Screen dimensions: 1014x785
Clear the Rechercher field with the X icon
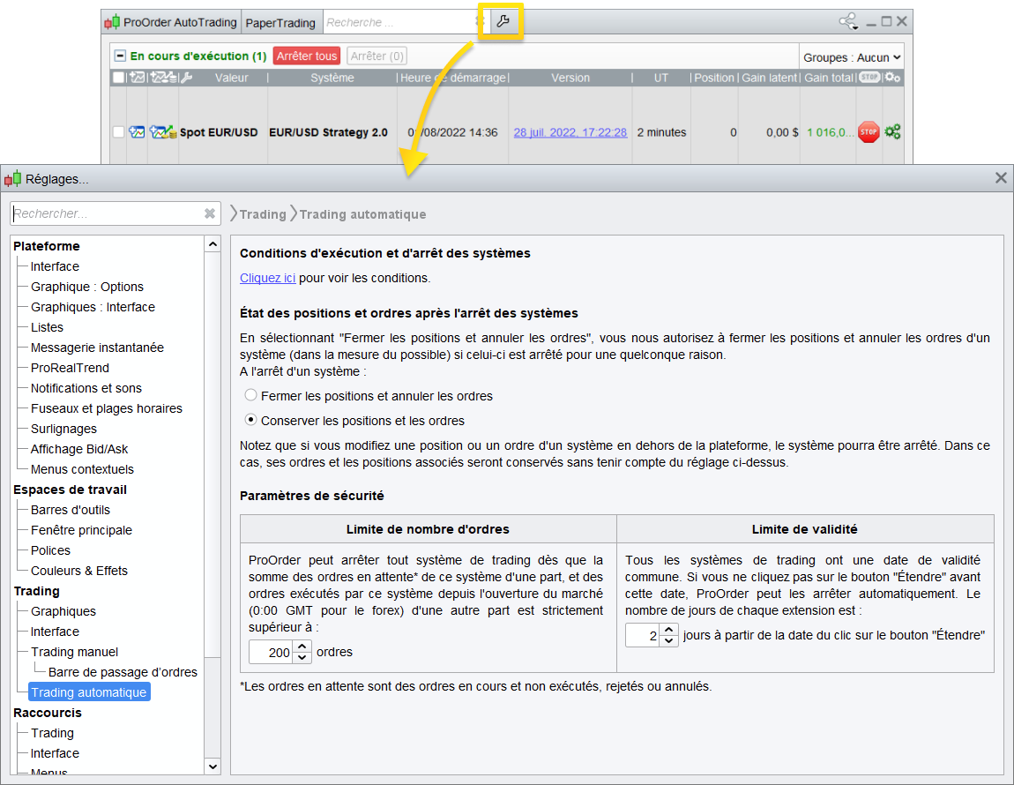[x=210, y=213]
